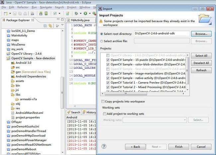Click the Save toolbar icon

point(15,14)
